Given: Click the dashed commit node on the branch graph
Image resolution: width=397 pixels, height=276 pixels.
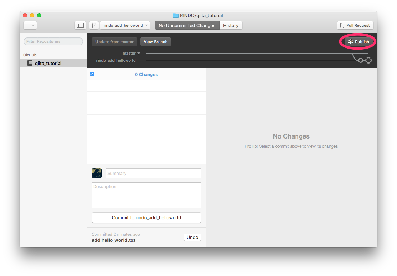Looking at the screenshot, I should [368, 60].
